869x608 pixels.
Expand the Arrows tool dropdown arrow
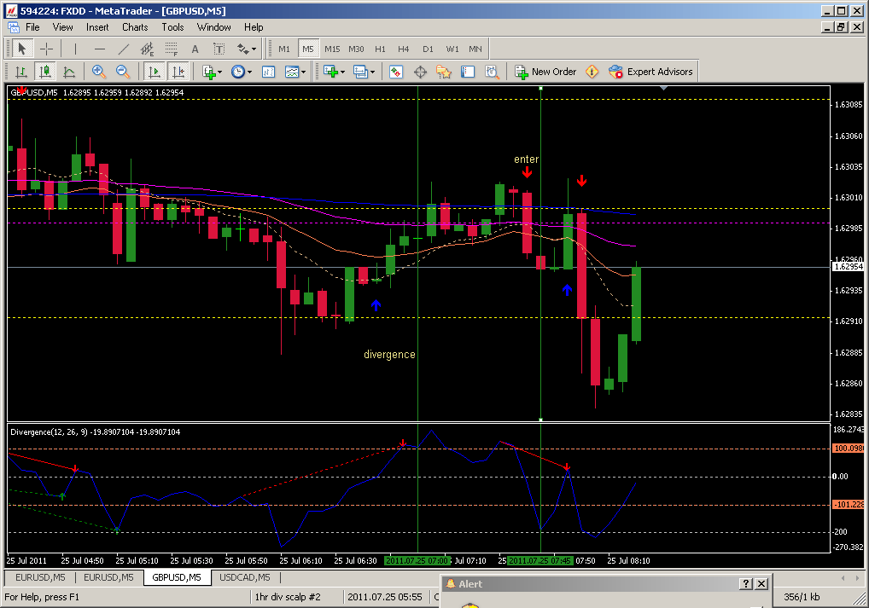(x=254, y=49)
